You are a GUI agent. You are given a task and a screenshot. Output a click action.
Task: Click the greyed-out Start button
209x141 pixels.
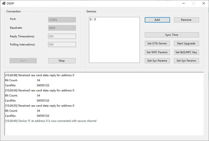23,61
